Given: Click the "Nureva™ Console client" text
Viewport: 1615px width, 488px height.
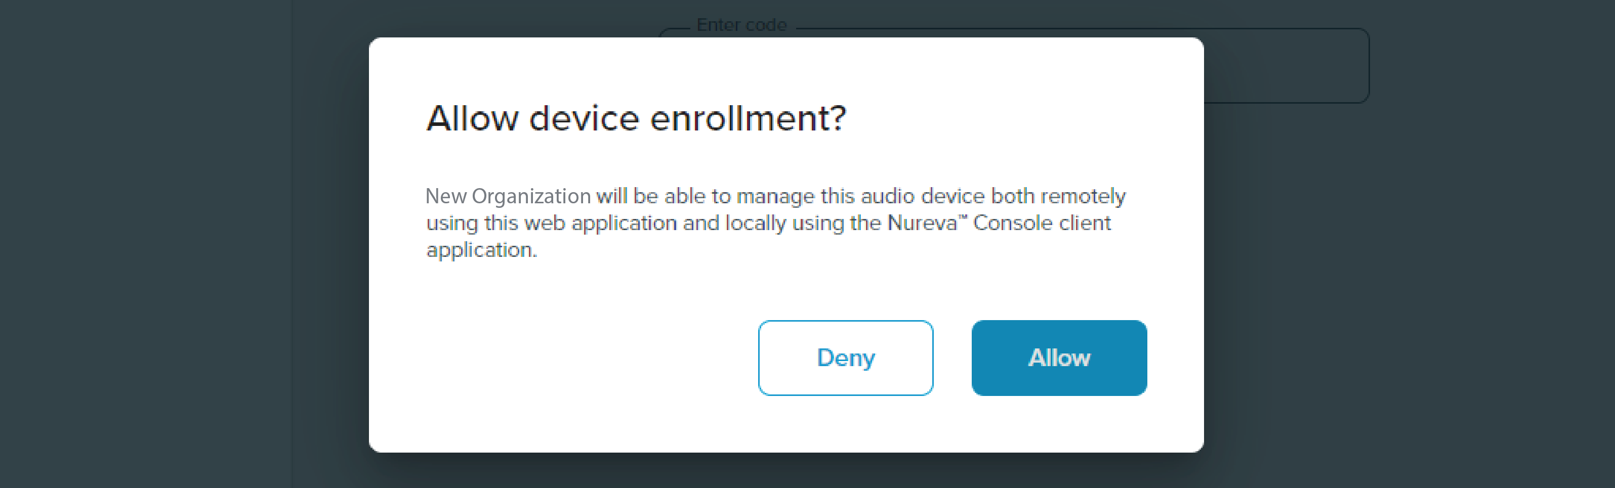Looking at the screenshot, I should (x=1000, y=223).
